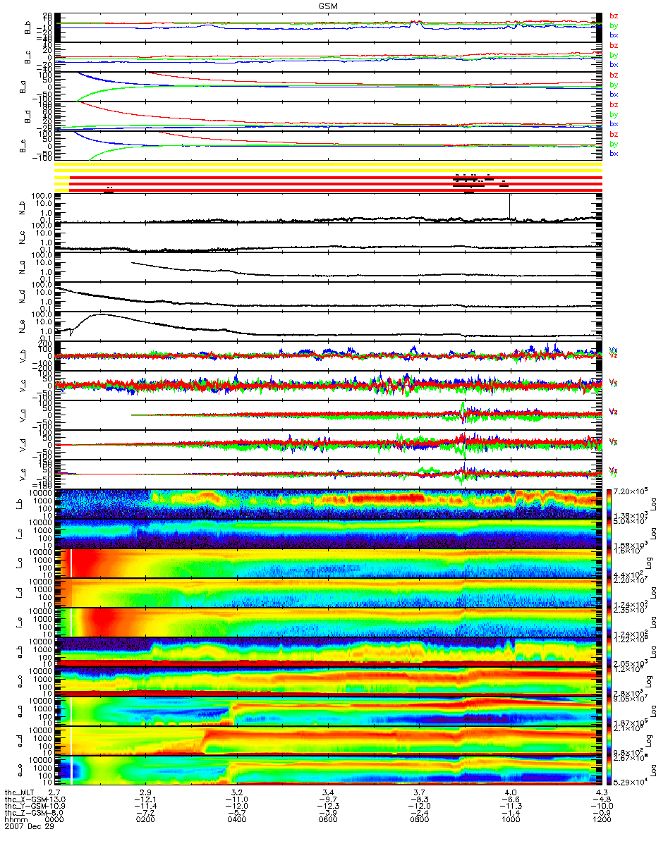Click the 1000 time tick label
Screen dimensions: 656x846
tap(510, 820)
